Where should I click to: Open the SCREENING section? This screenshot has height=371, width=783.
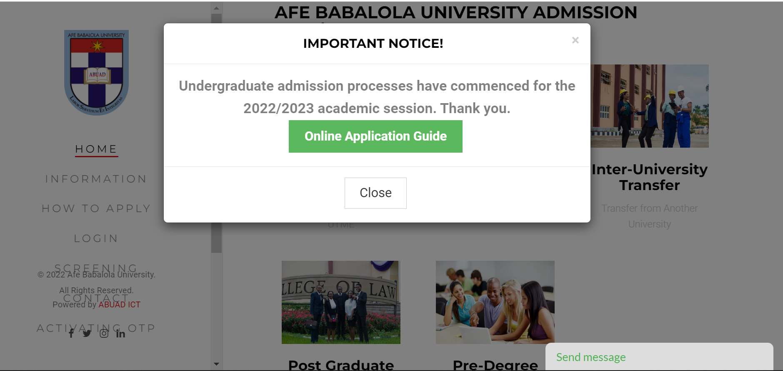pos(96,268)
